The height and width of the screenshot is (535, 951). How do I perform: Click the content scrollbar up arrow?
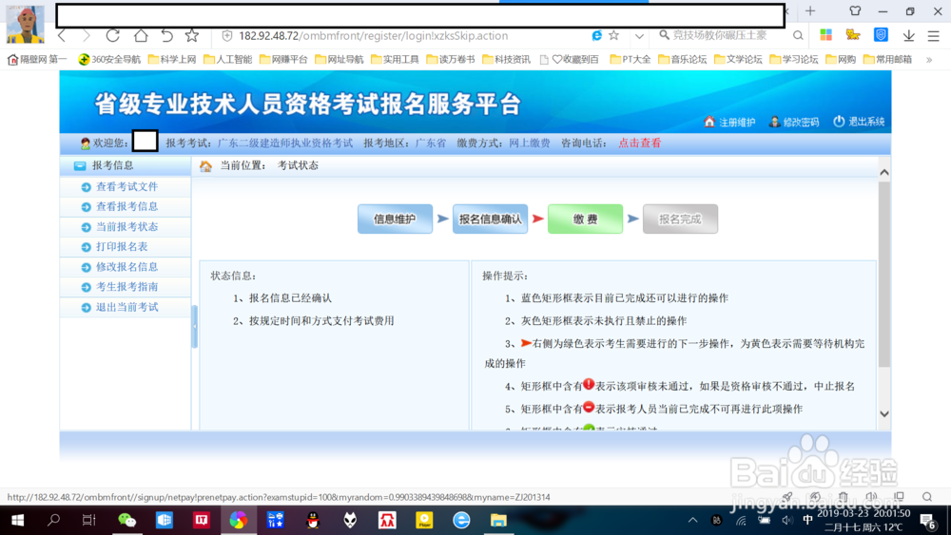(884, 173)
